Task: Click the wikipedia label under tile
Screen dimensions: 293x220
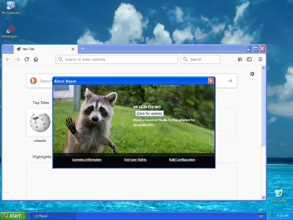Action: [39, 141]
